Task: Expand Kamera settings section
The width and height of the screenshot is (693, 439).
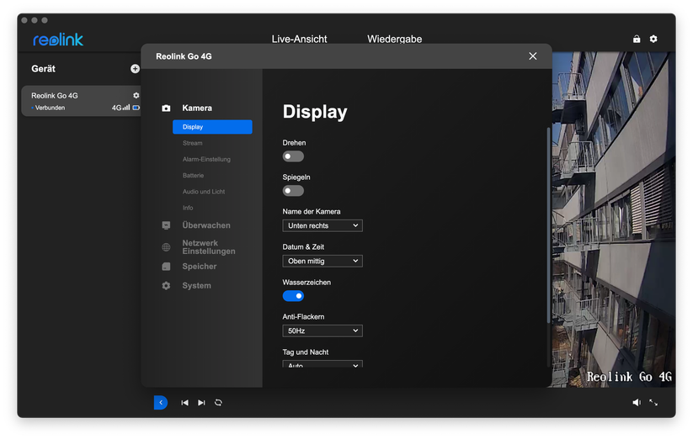Action: (x=197, y=108)
